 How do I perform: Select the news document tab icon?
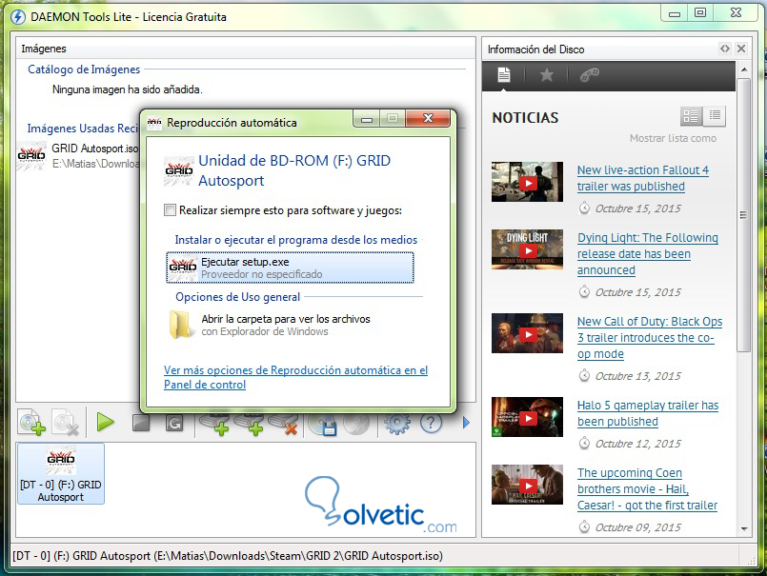click(x=504, y=75)
